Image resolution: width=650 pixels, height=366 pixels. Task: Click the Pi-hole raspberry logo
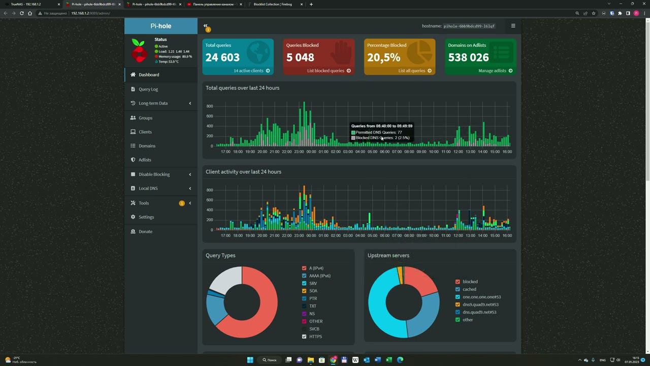click(139, 50)
